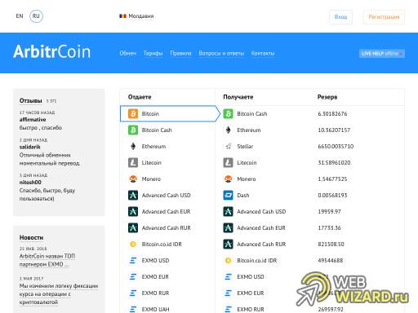This screenshot has height=313, width=418.
Task: Click the Отдаете column header
Action: (140, 97)
